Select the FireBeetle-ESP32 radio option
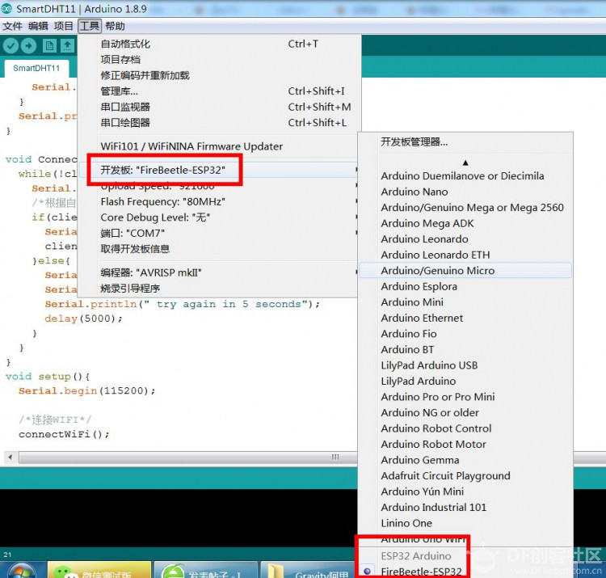Screen dimensions: 606x578 tap(368, 571)
